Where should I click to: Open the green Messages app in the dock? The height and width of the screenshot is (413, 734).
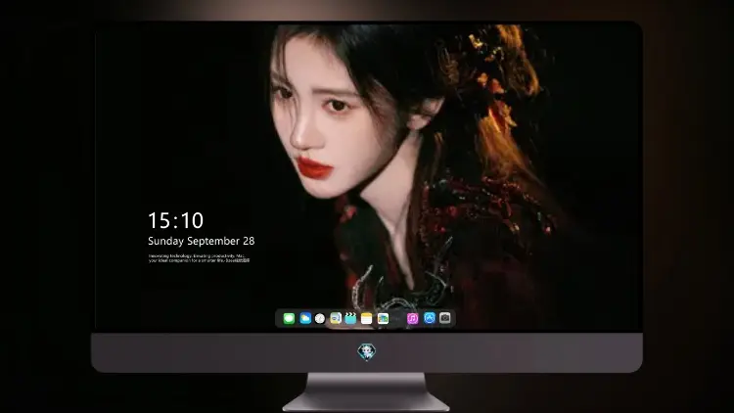289,318
